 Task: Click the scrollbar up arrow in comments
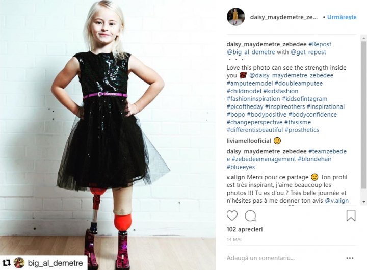click(364, 38)
